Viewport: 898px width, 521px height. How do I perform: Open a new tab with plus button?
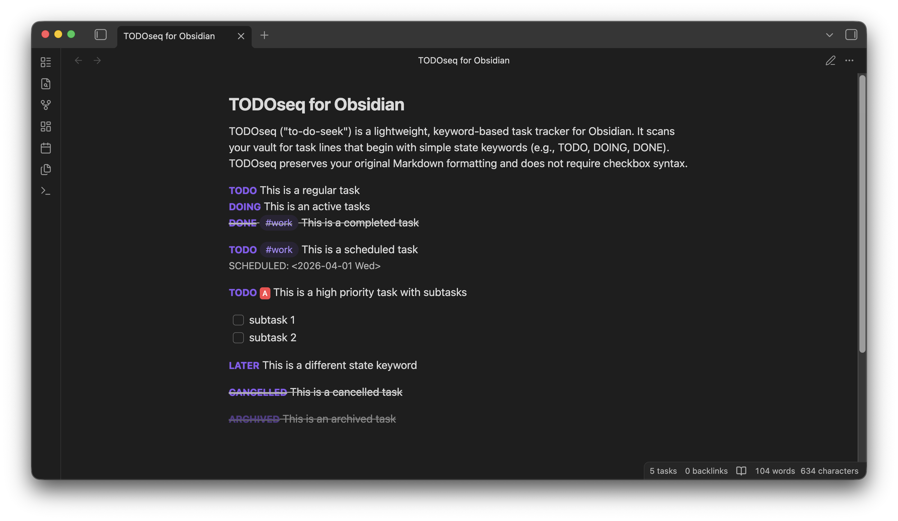[x=265, y=35]
